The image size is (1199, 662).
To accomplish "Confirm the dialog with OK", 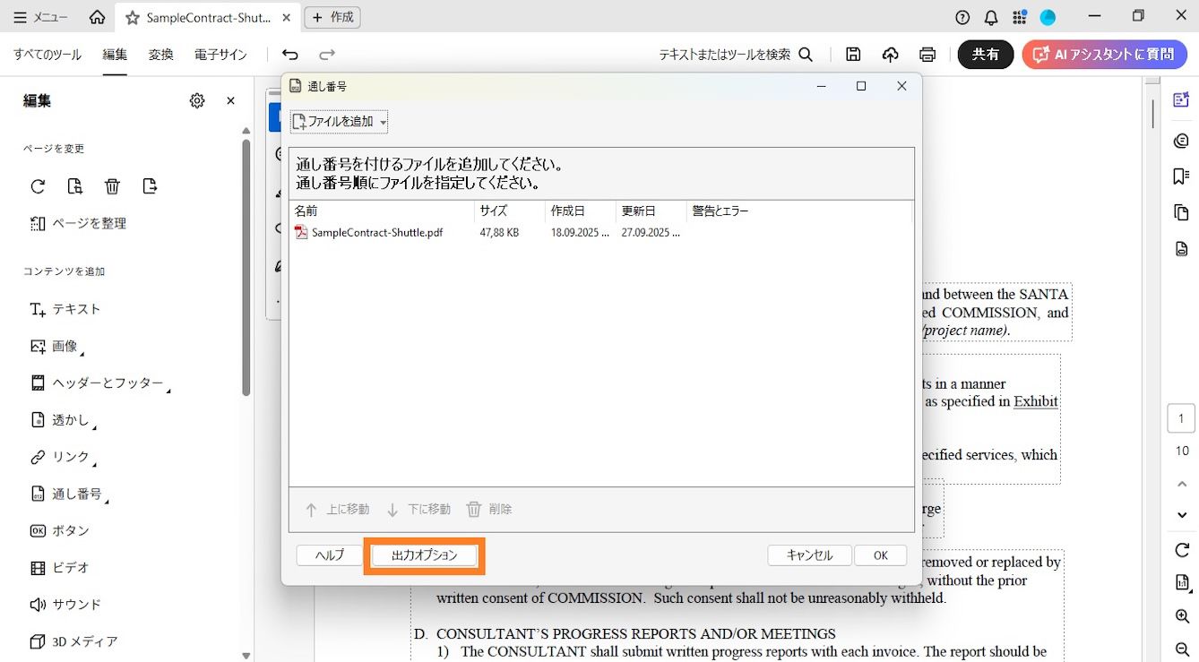I will 880,555.
